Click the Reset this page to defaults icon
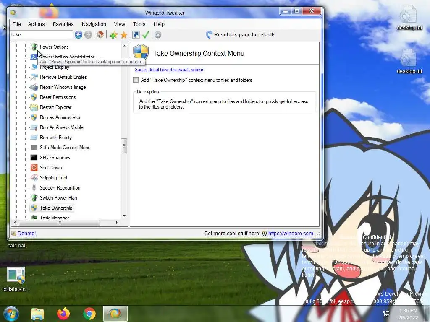This screenshot has height=322, width=430. coord(209,34)
